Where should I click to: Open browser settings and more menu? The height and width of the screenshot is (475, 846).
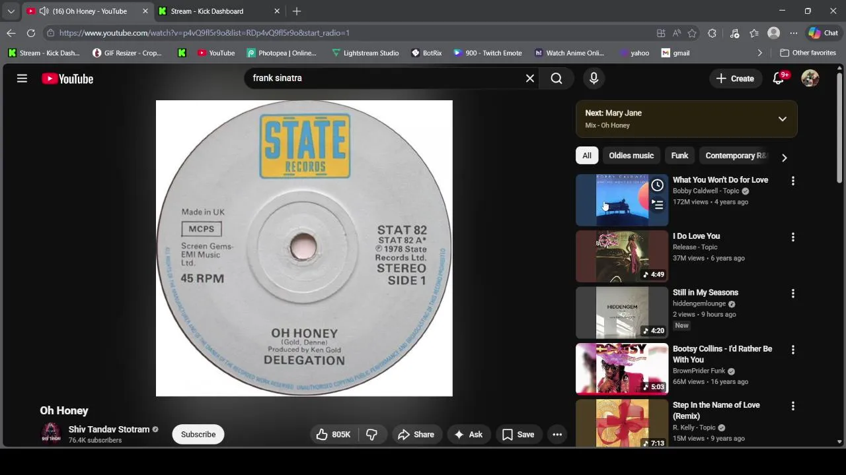click(x=794, y=33)
